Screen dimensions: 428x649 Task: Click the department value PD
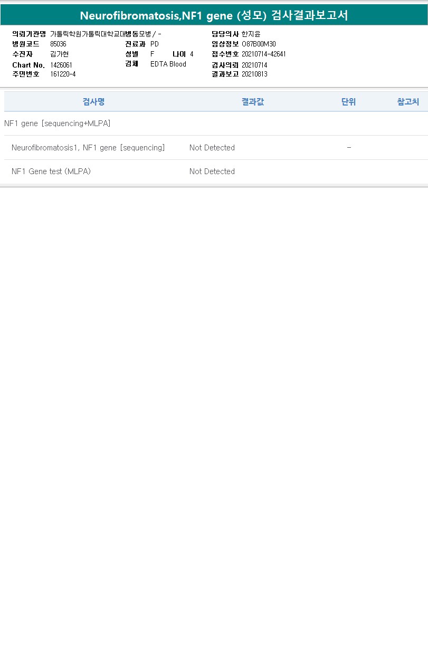(155, 44)
